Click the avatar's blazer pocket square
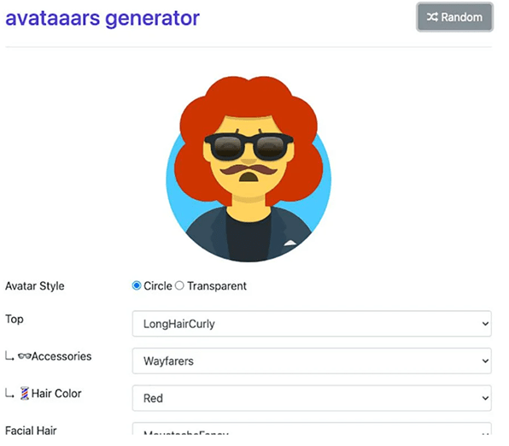The height and width of the screenshot is (446, 509). tap(290, 243)
